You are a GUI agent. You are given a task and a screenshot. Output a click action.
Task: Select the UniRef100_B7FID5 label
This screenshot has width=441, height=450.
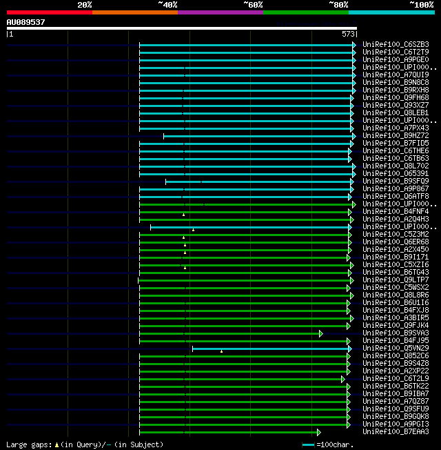(x=396, y=143)
